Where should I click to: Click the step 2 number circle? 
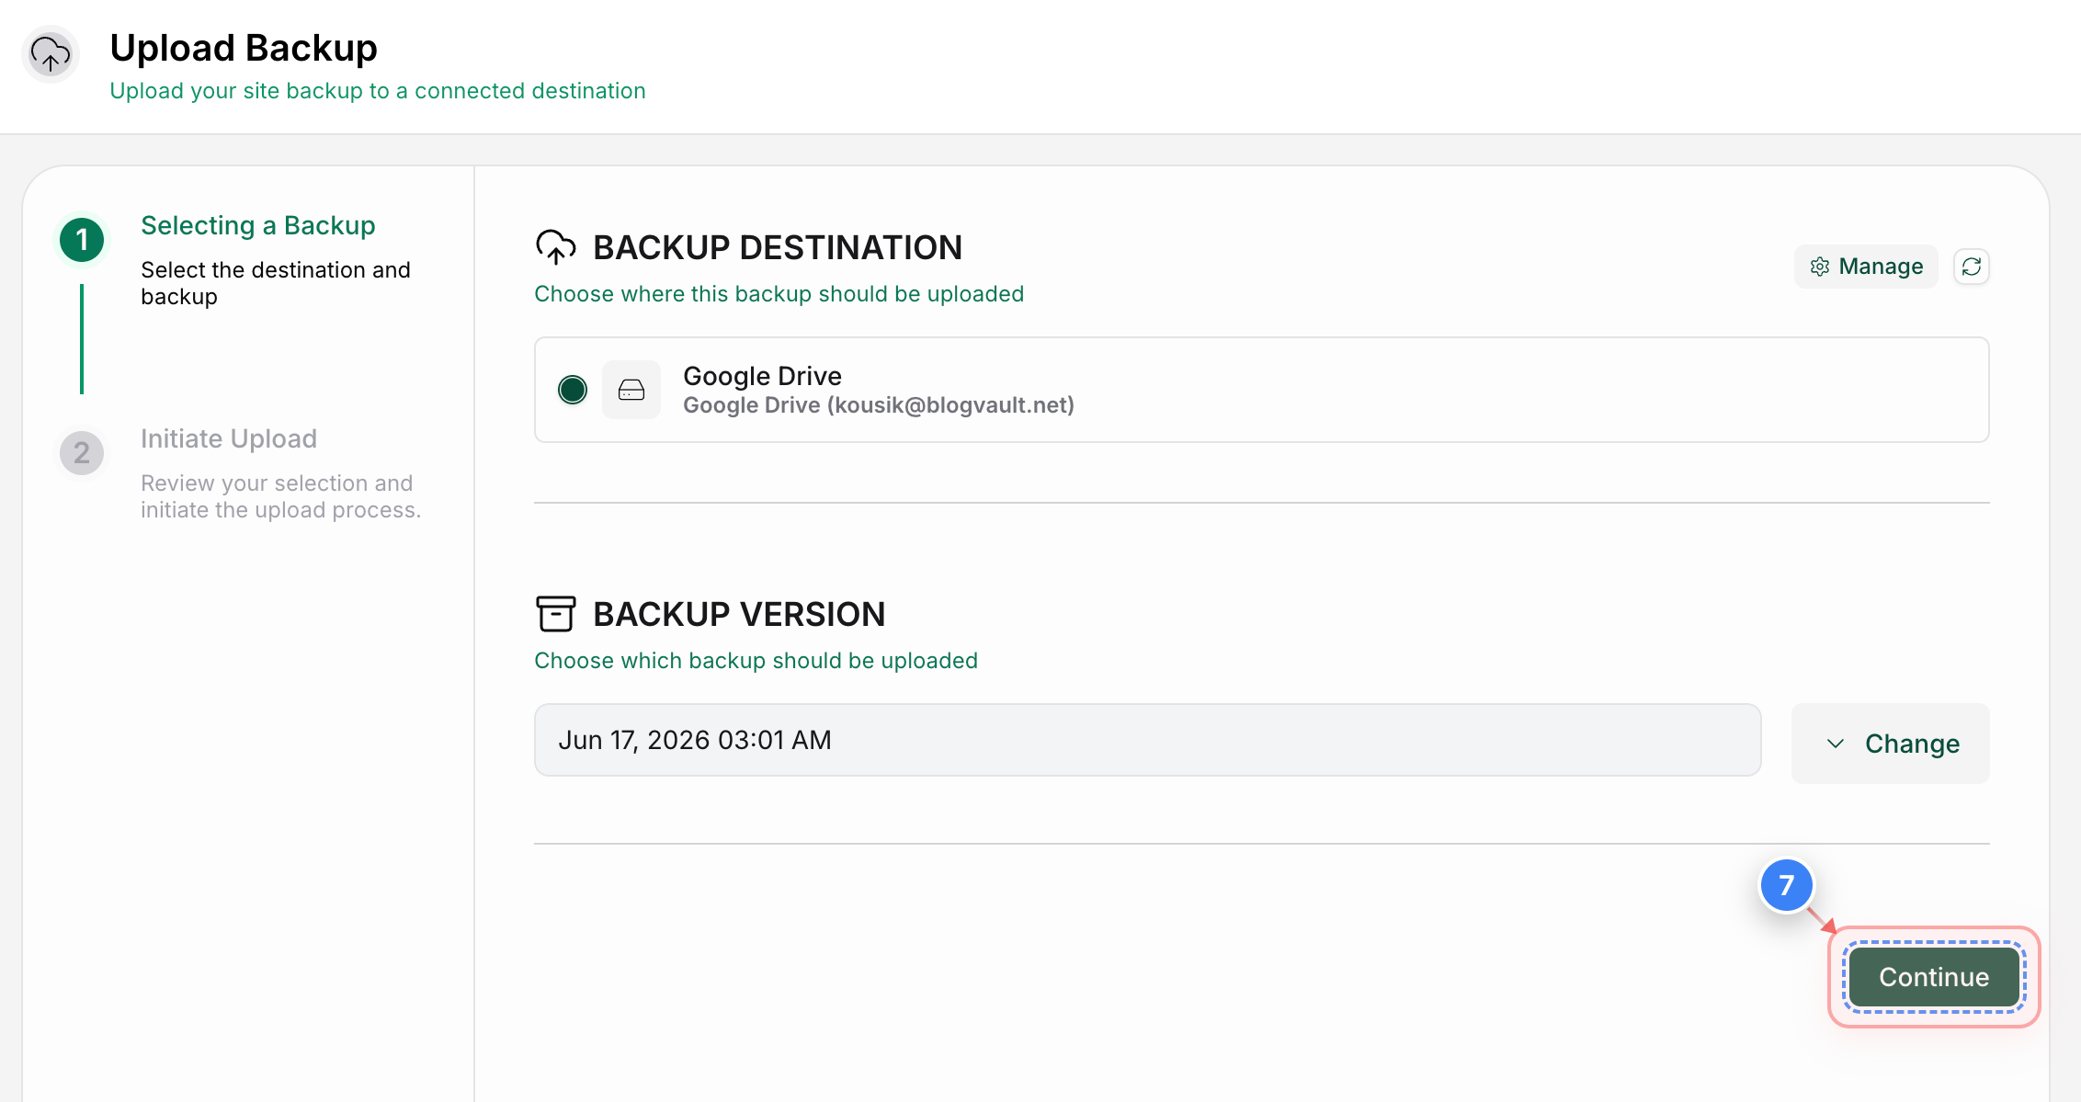[82, 453]
